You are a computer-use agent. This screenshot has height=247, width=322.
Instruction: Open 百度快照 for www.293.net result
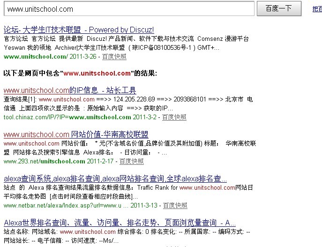[x=131, y=161]
